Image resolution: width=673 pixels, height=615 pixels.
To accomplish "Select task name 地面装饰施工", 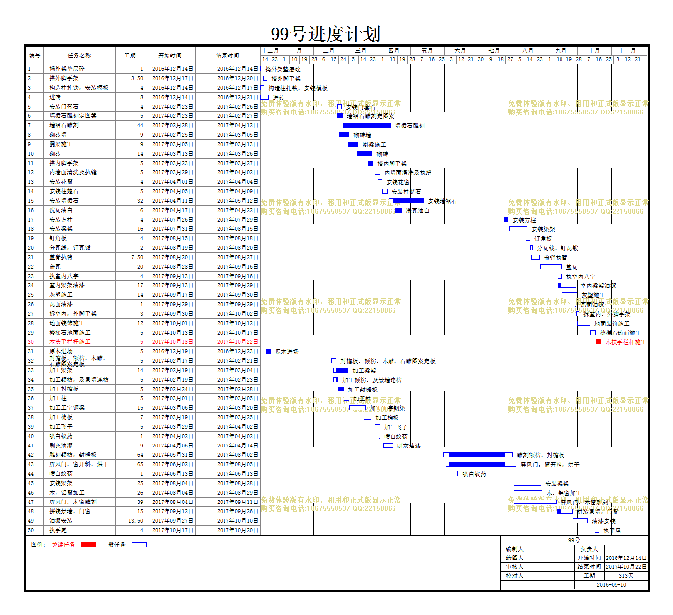I will [x=67, y=323].
